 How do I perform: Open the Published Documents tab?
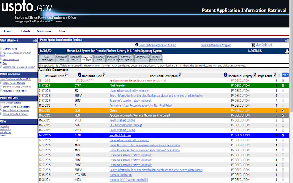tap(112, 58)
